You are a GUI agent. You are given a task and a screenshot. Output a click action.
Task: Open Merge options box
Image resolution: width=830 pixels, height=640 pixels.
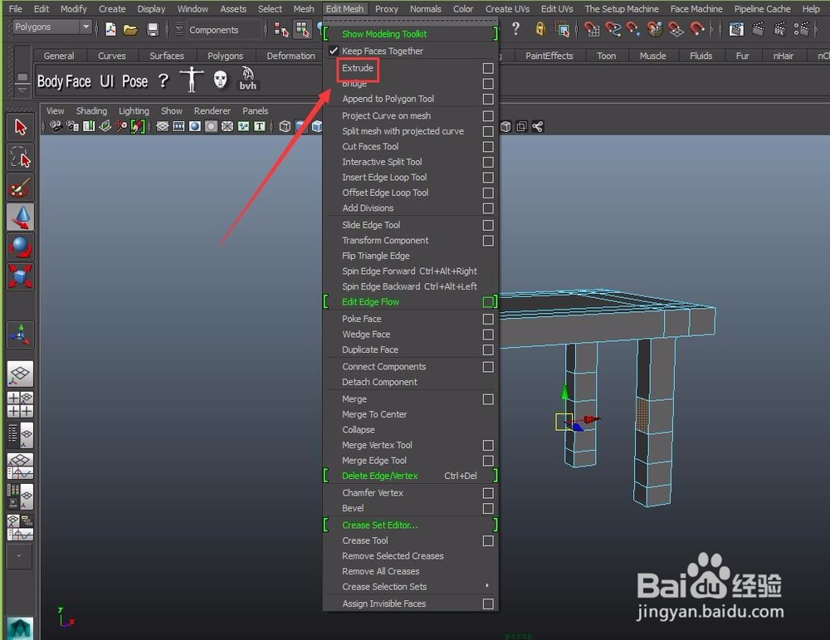(488, 399)
